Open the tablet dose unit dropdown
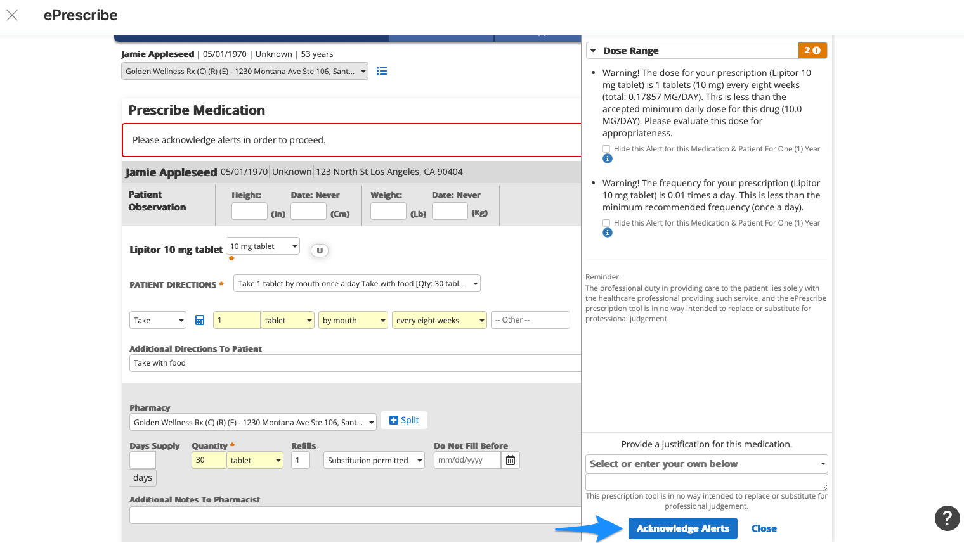 click(x=288, y=320)
